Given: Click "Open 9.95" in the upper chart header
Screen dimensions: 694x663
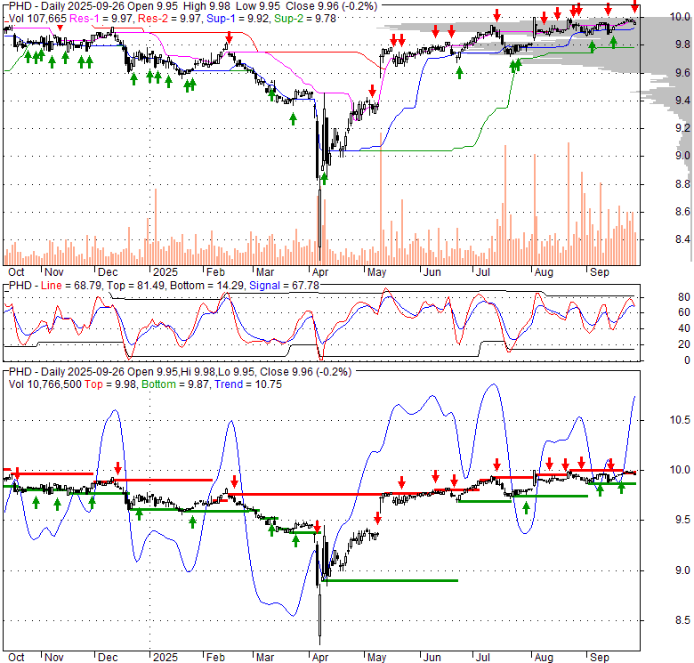Looking at the screenshot, I should [x=154, y=6].
